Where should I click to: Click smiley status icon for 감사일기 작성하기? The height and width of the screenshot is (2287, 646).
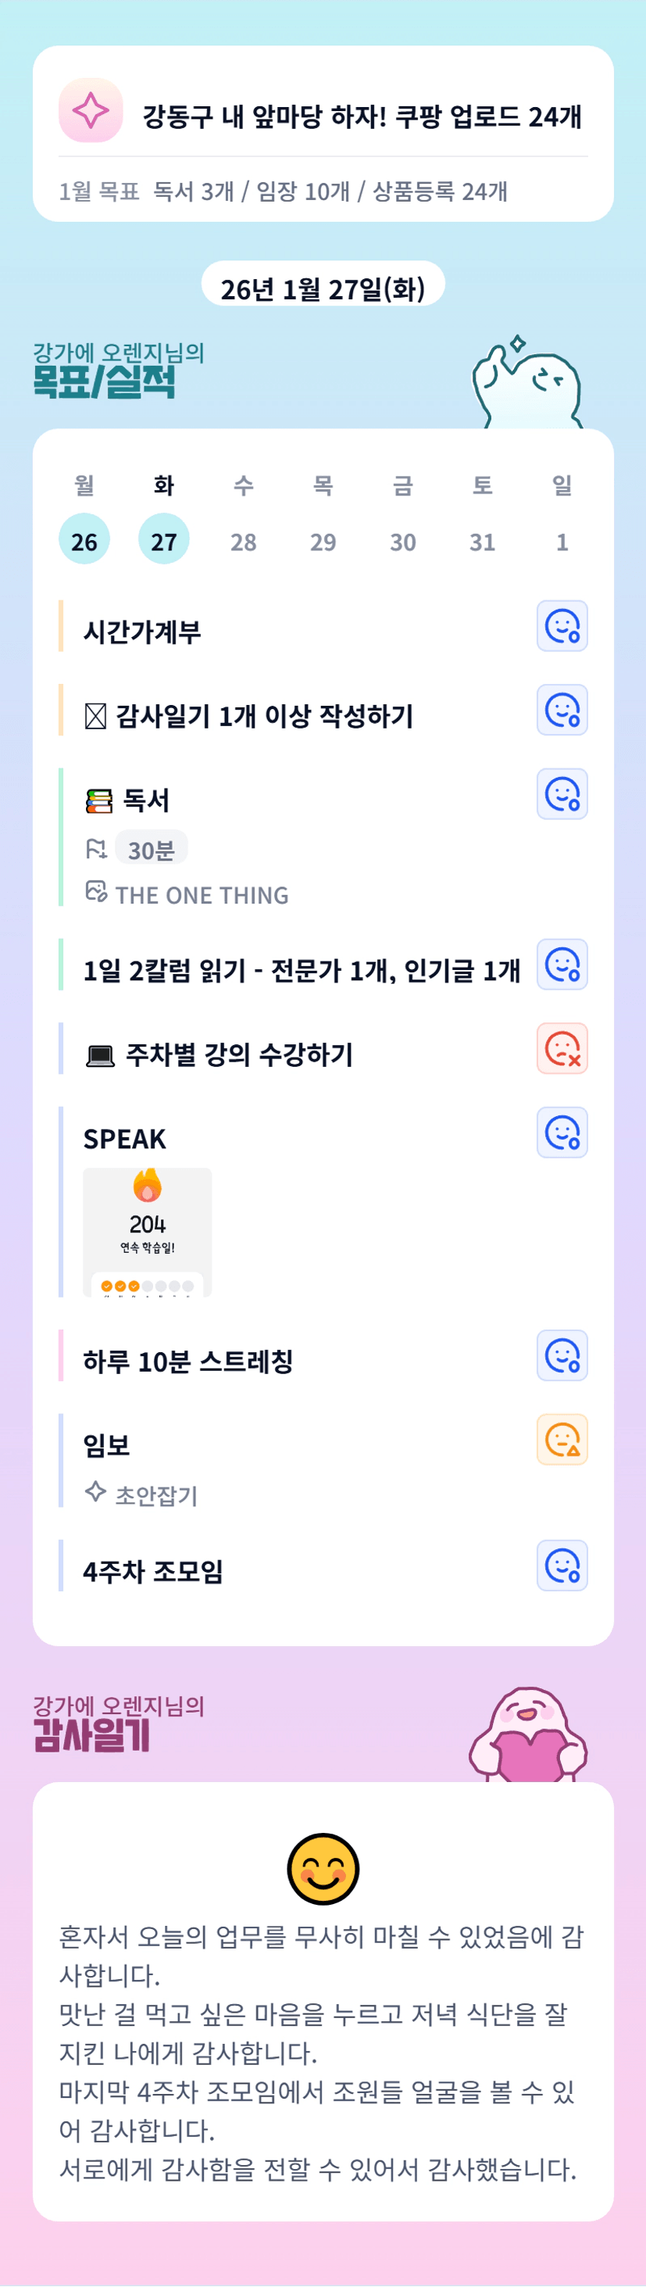pyautogui.click(x=562, y=710)
